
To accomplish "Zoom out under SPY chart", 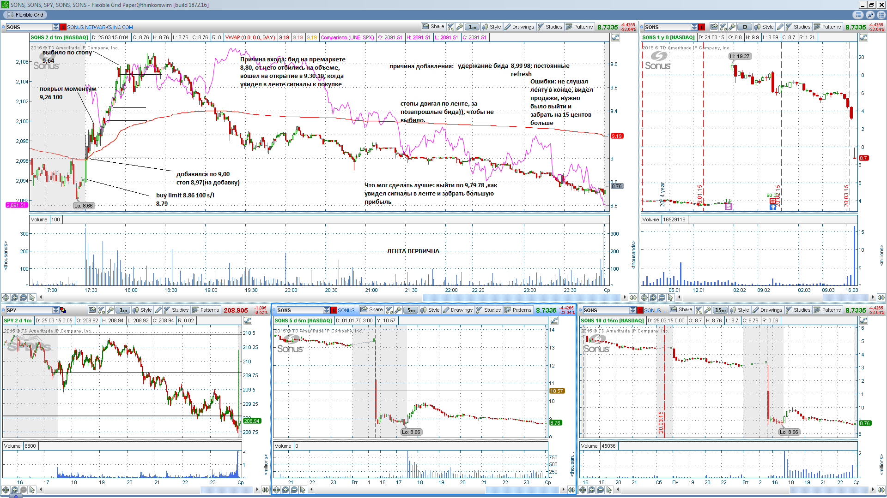I will point(24,490).
